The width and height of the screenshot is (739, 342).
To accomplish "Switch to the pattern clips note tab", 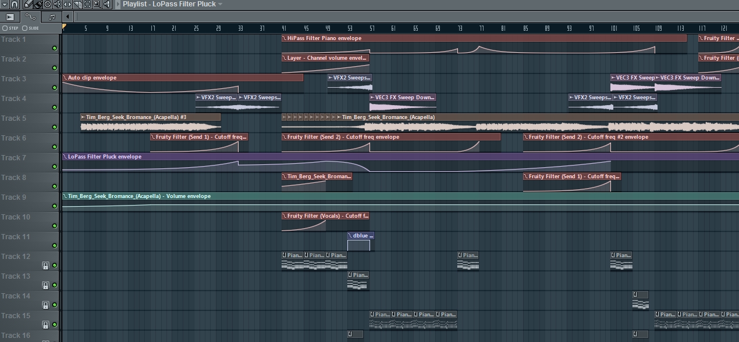I will [x=51, y=17].
